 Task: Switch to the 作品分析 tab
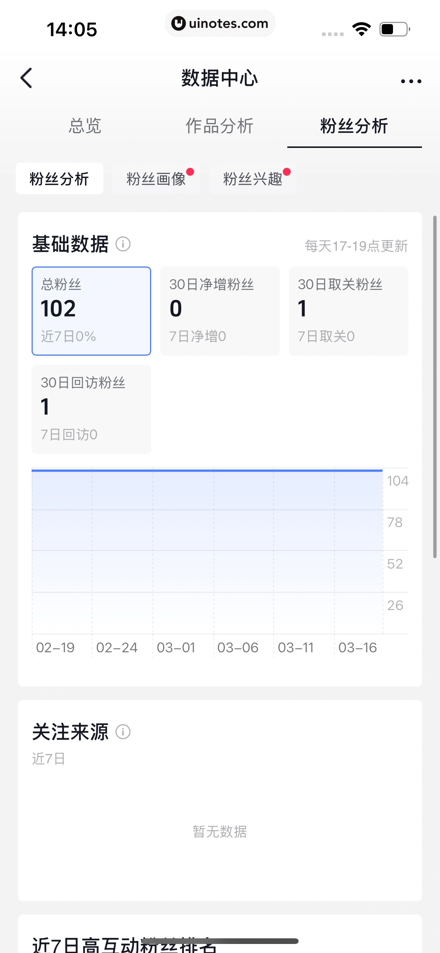pos(220,126)
